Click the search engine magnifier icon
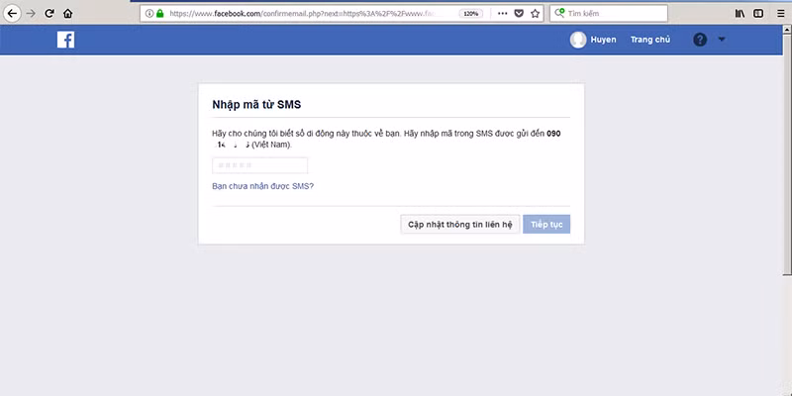 (559, 14)
